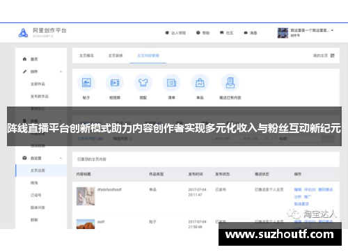Click 撤回推送 in the dfadsfasdfasdf row

pyautogui.click(x=326, y=189)
